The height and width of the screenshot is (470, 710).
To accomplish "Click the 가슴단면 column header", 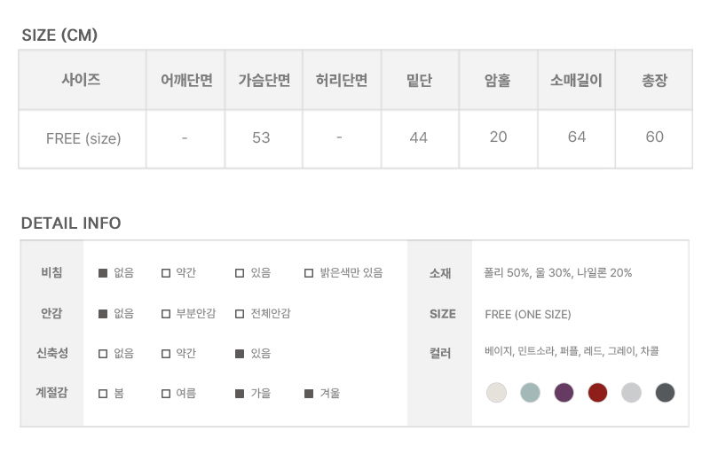I will coord(264,80).
